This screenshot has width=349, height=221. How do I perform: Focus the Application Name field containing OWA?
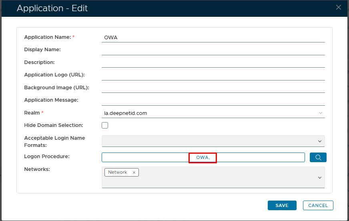213,37
